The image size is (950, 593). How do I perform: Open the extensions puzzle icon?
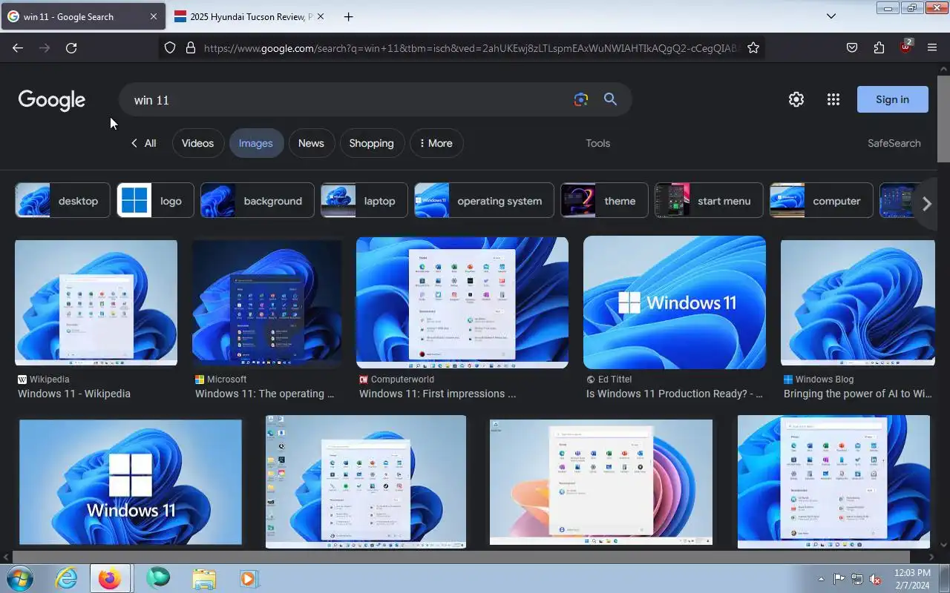(879, 47)
